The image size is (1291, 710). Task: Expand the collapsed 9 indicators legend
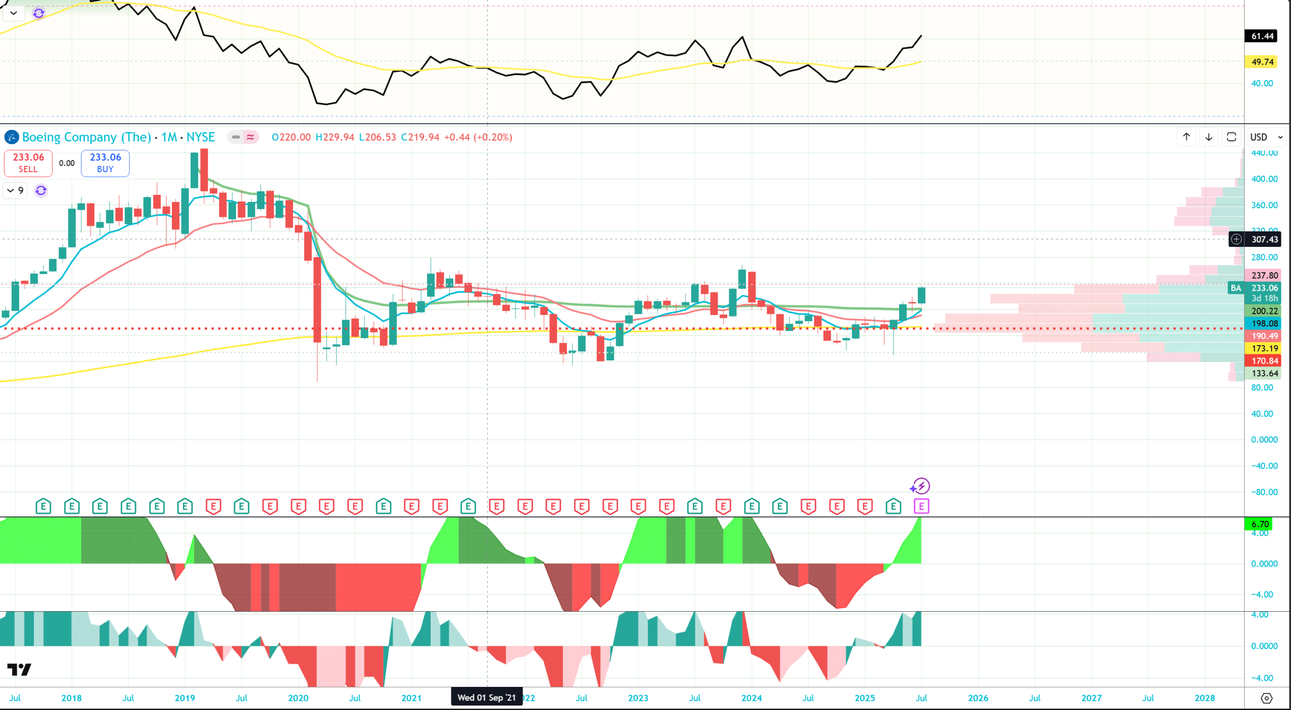click(x=15, y=190)
